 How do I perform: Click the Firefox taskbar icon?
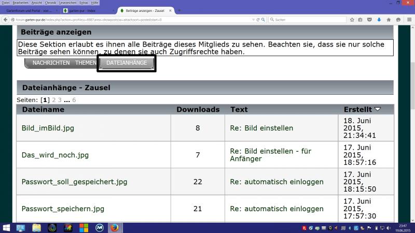(x=115, y=227)
